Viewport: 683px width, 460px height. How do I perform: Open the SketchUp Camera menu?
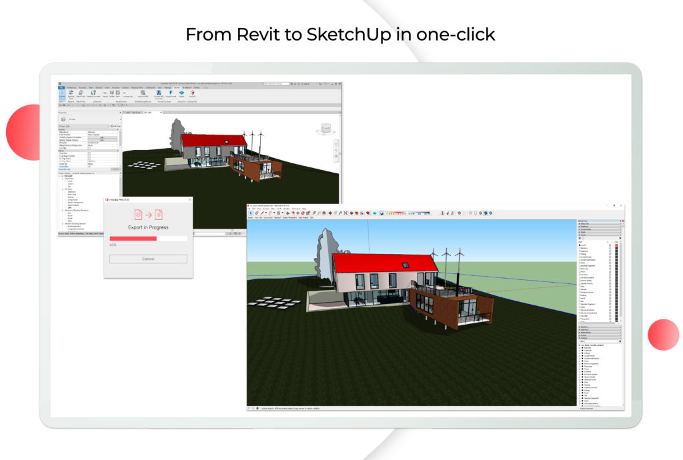(266, 209)
